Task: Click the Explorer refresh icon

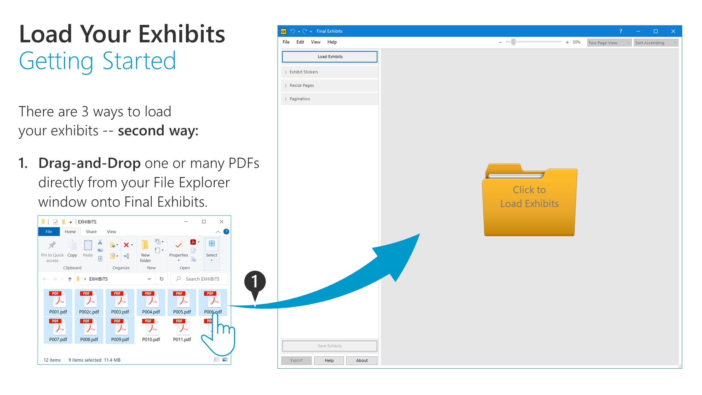Action: (162, 279)
